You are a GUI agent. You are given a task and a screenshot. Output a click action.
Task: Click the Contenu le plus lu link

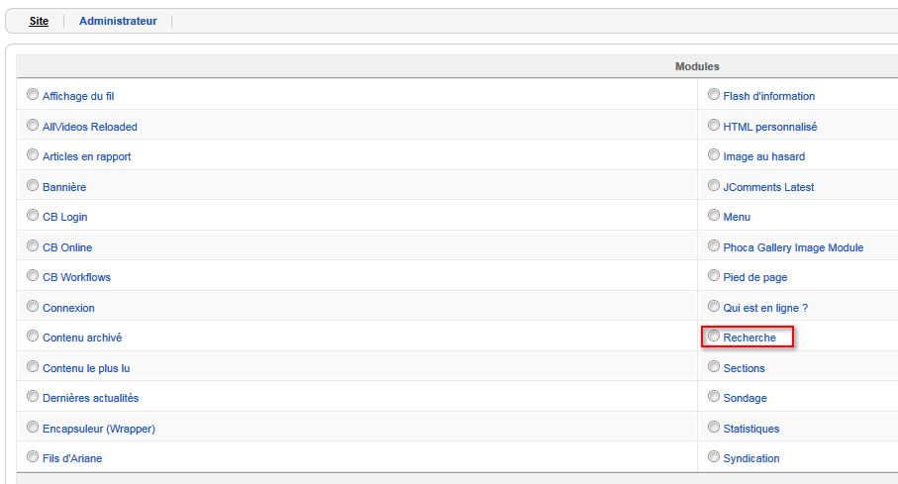86,368
